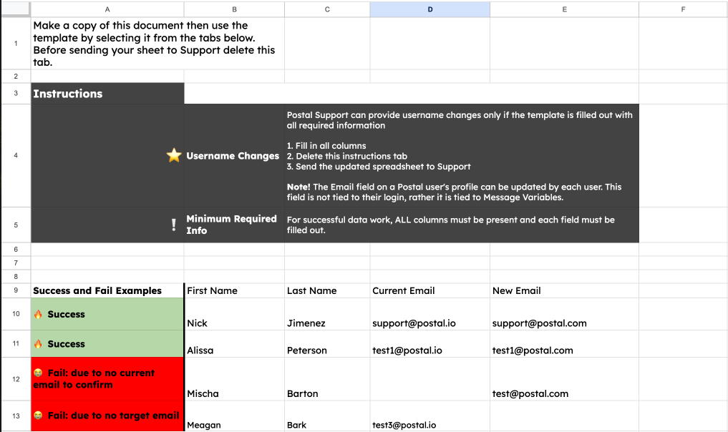
Task: Select column D header
Action: [x=429, y=9]
